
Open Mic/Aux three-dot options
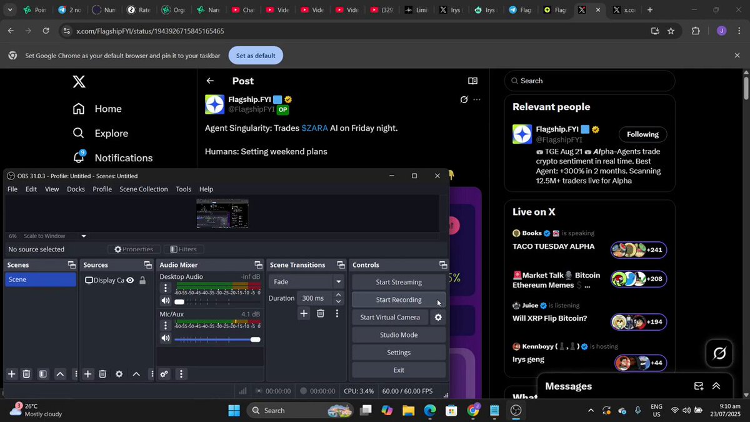[166, 326]
